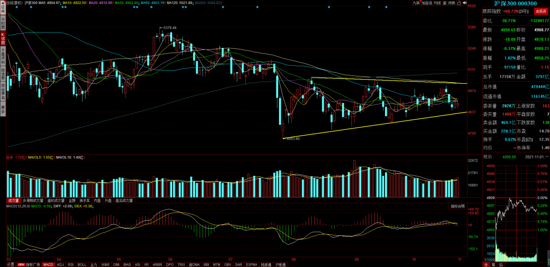The width and height of the screenshot is (550, 267).
Task: Click the lock icon in the top toolbar
Action: (x=459, y=3)
